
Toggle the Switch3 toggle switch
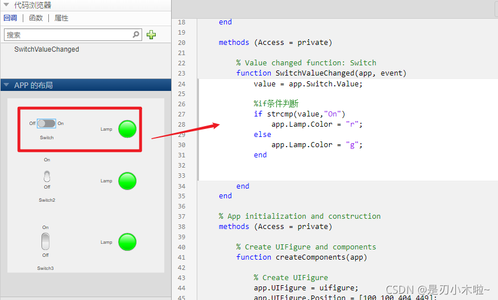(45, 241)
